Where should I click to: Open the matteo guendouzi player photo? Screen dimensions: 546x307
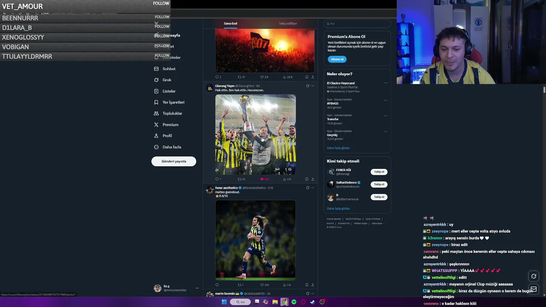click(x=256, y=240)
